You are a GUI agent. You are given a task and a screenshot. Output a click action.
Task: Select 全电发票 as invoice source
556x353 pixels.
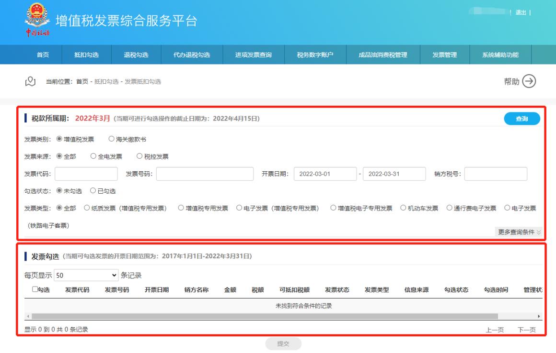pos(93,156)
